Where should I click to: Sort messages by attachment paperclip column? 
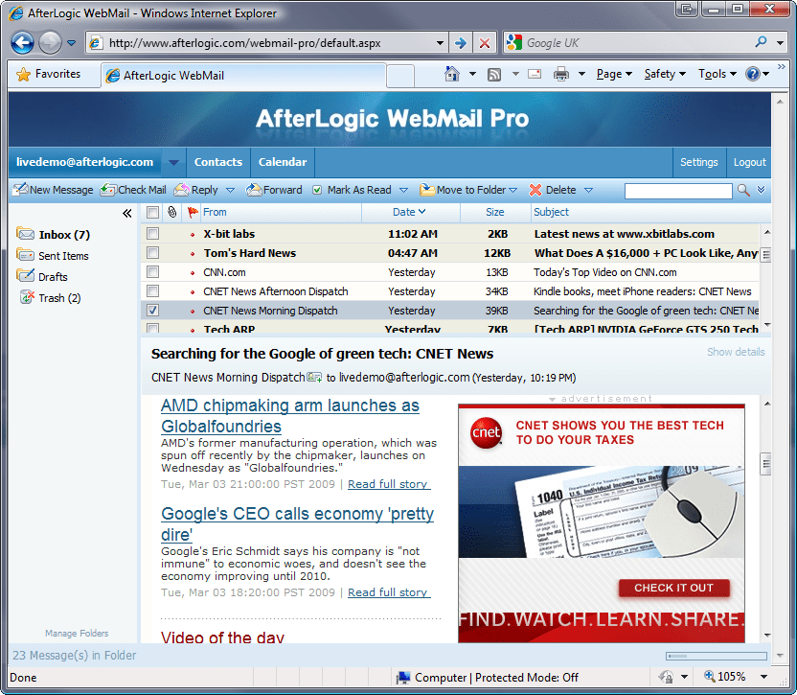[x=171, y=213]
